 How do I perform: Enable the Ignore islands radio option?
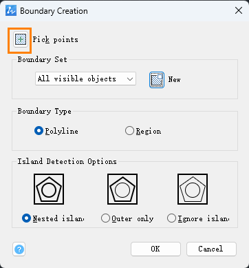coord(198,218)
